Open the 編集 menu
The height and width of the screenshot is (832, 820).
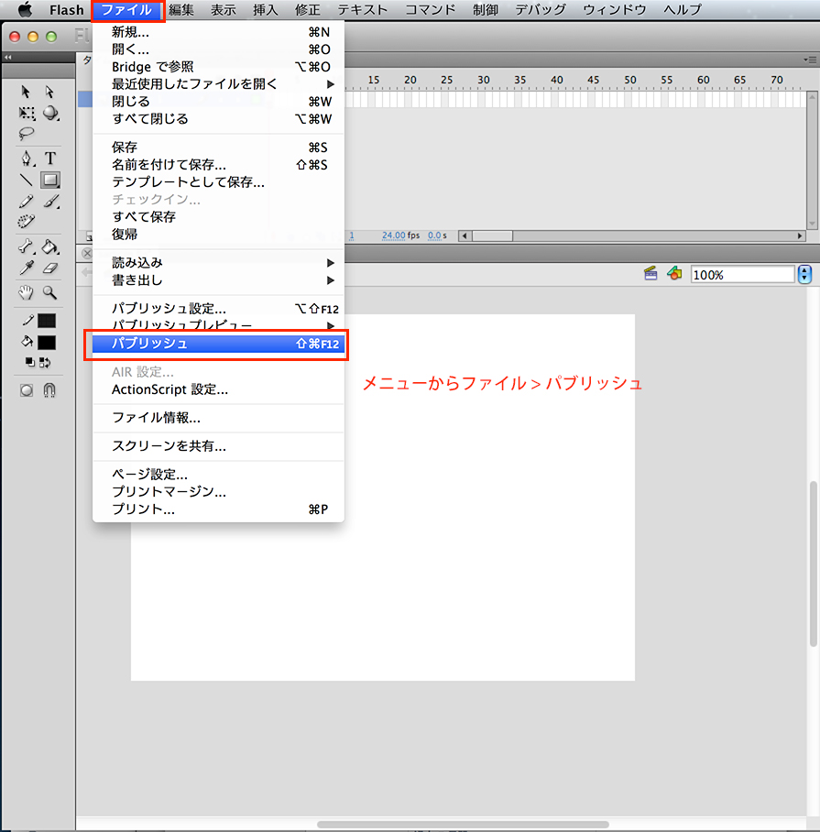tap(181, 10)
